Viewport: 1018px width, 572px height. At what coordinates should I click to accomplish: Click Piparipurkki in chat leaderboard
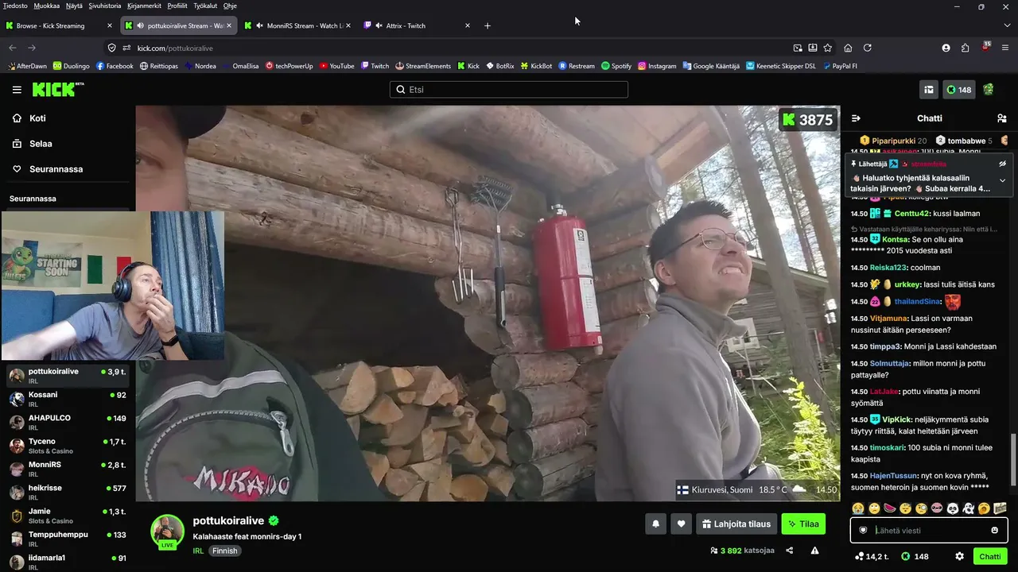893,141
